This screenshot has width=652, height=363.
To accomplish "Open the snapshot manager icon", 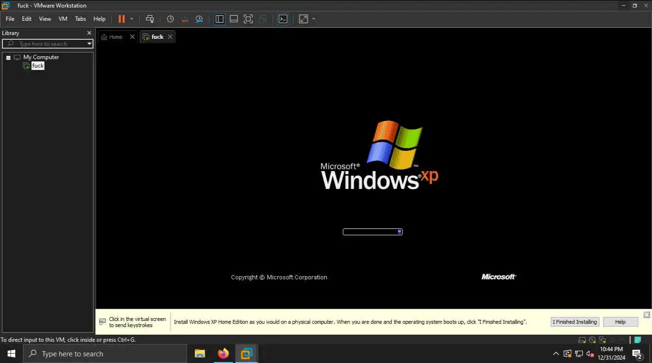I will 199,19.
